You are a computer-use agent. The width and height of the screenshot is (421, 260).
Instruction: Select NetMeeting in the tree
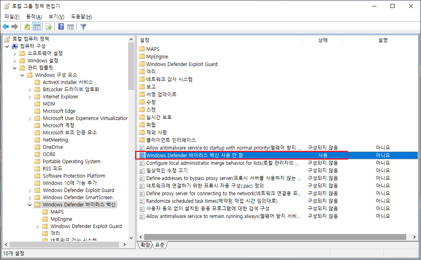click(55, 140)
